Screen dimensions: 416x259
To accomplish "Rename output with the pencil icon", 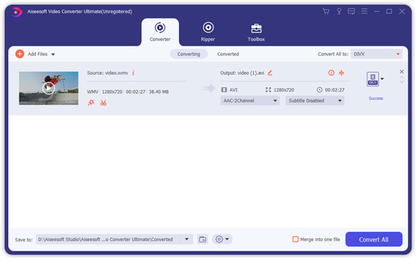I will click(x=270, y=73).
